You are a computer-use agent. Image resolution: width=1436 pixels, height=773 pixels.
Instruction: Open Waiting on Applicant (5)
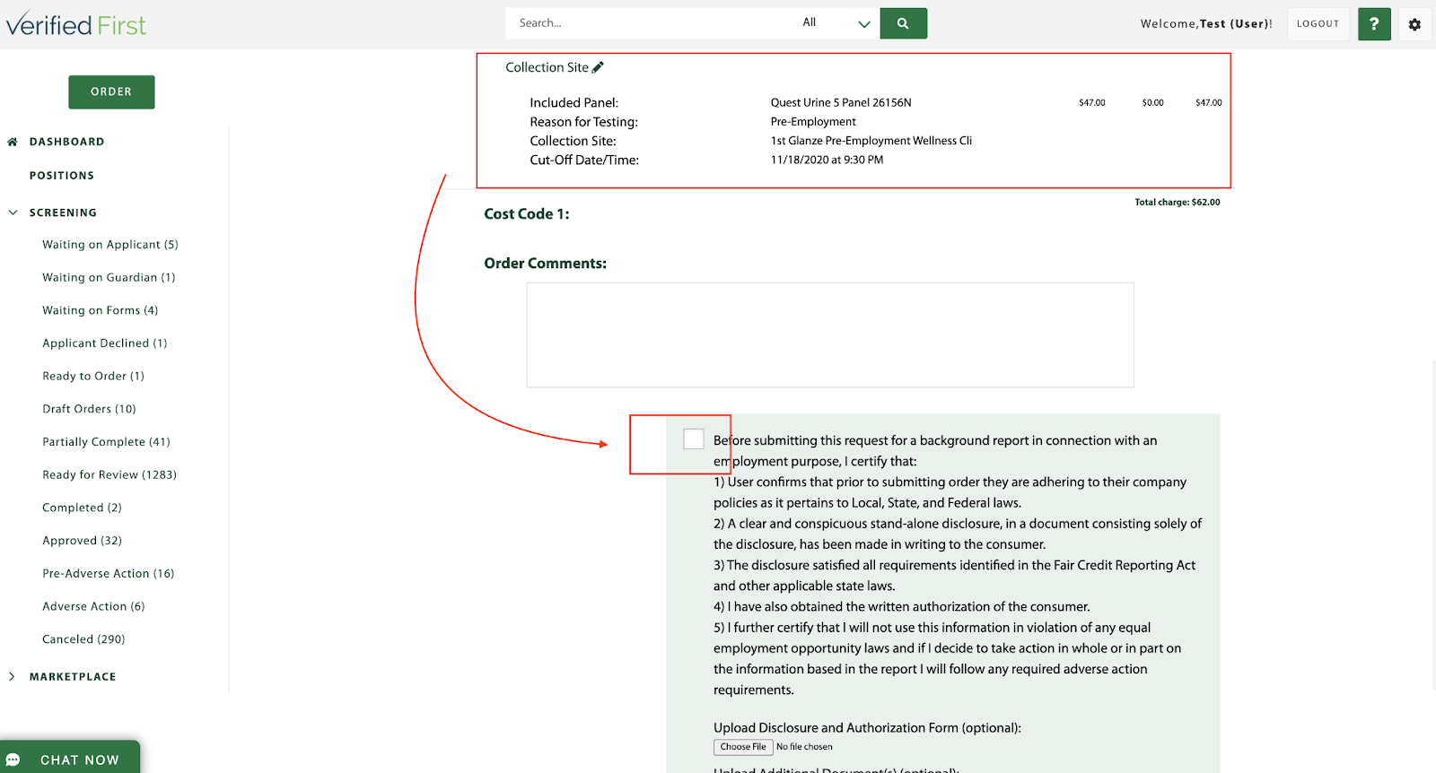point(109,245)
